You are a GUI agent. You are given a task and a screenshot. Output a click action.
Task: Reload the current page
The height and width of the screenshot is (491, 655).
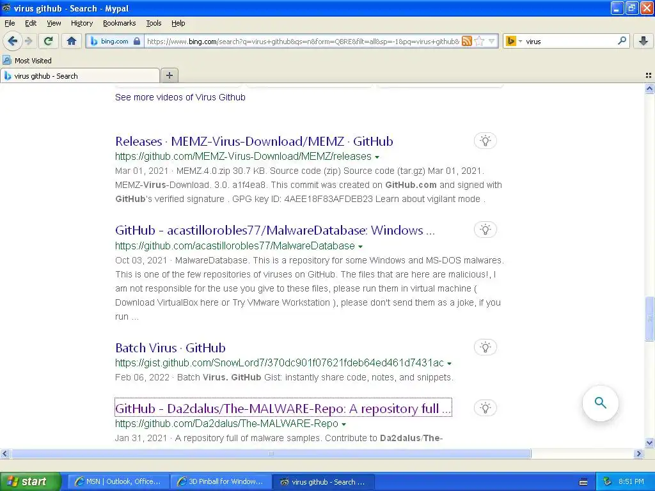(x=49, y=41)
